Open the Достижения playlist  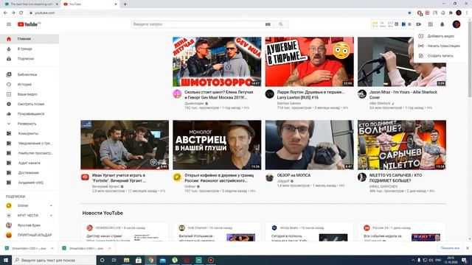coord(29,173)
